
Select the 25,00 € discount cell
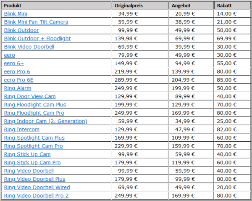click(232, 121)
